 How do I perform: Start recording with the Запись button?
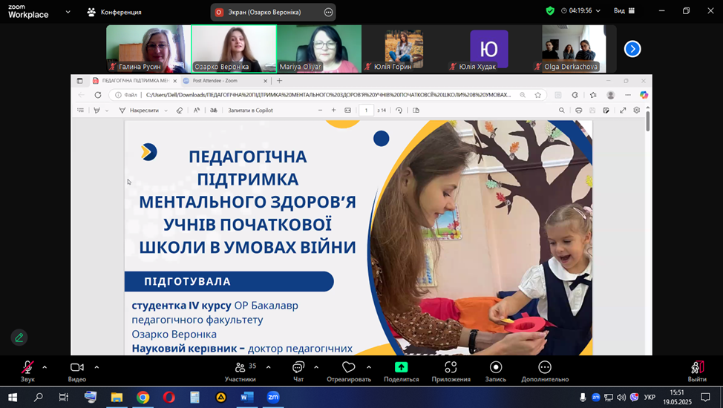(x=495, y=367)
